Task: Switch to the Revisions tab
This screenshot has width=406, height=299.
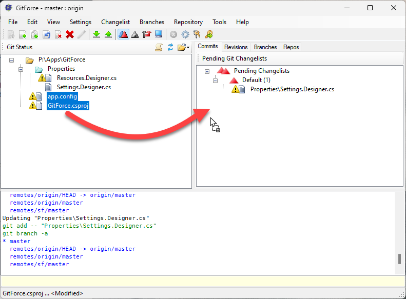Action: pyautogui.click(x=236, y=47)
